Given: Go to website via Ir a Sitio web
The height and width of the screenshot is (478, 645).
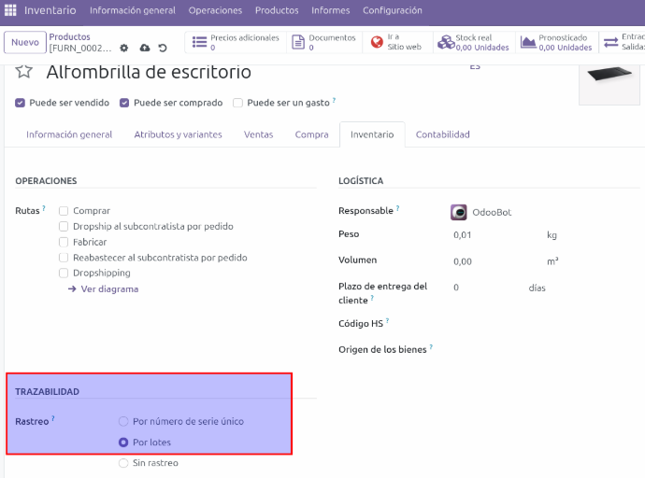Looking at the screenshot, I should (x=396, y=42).
